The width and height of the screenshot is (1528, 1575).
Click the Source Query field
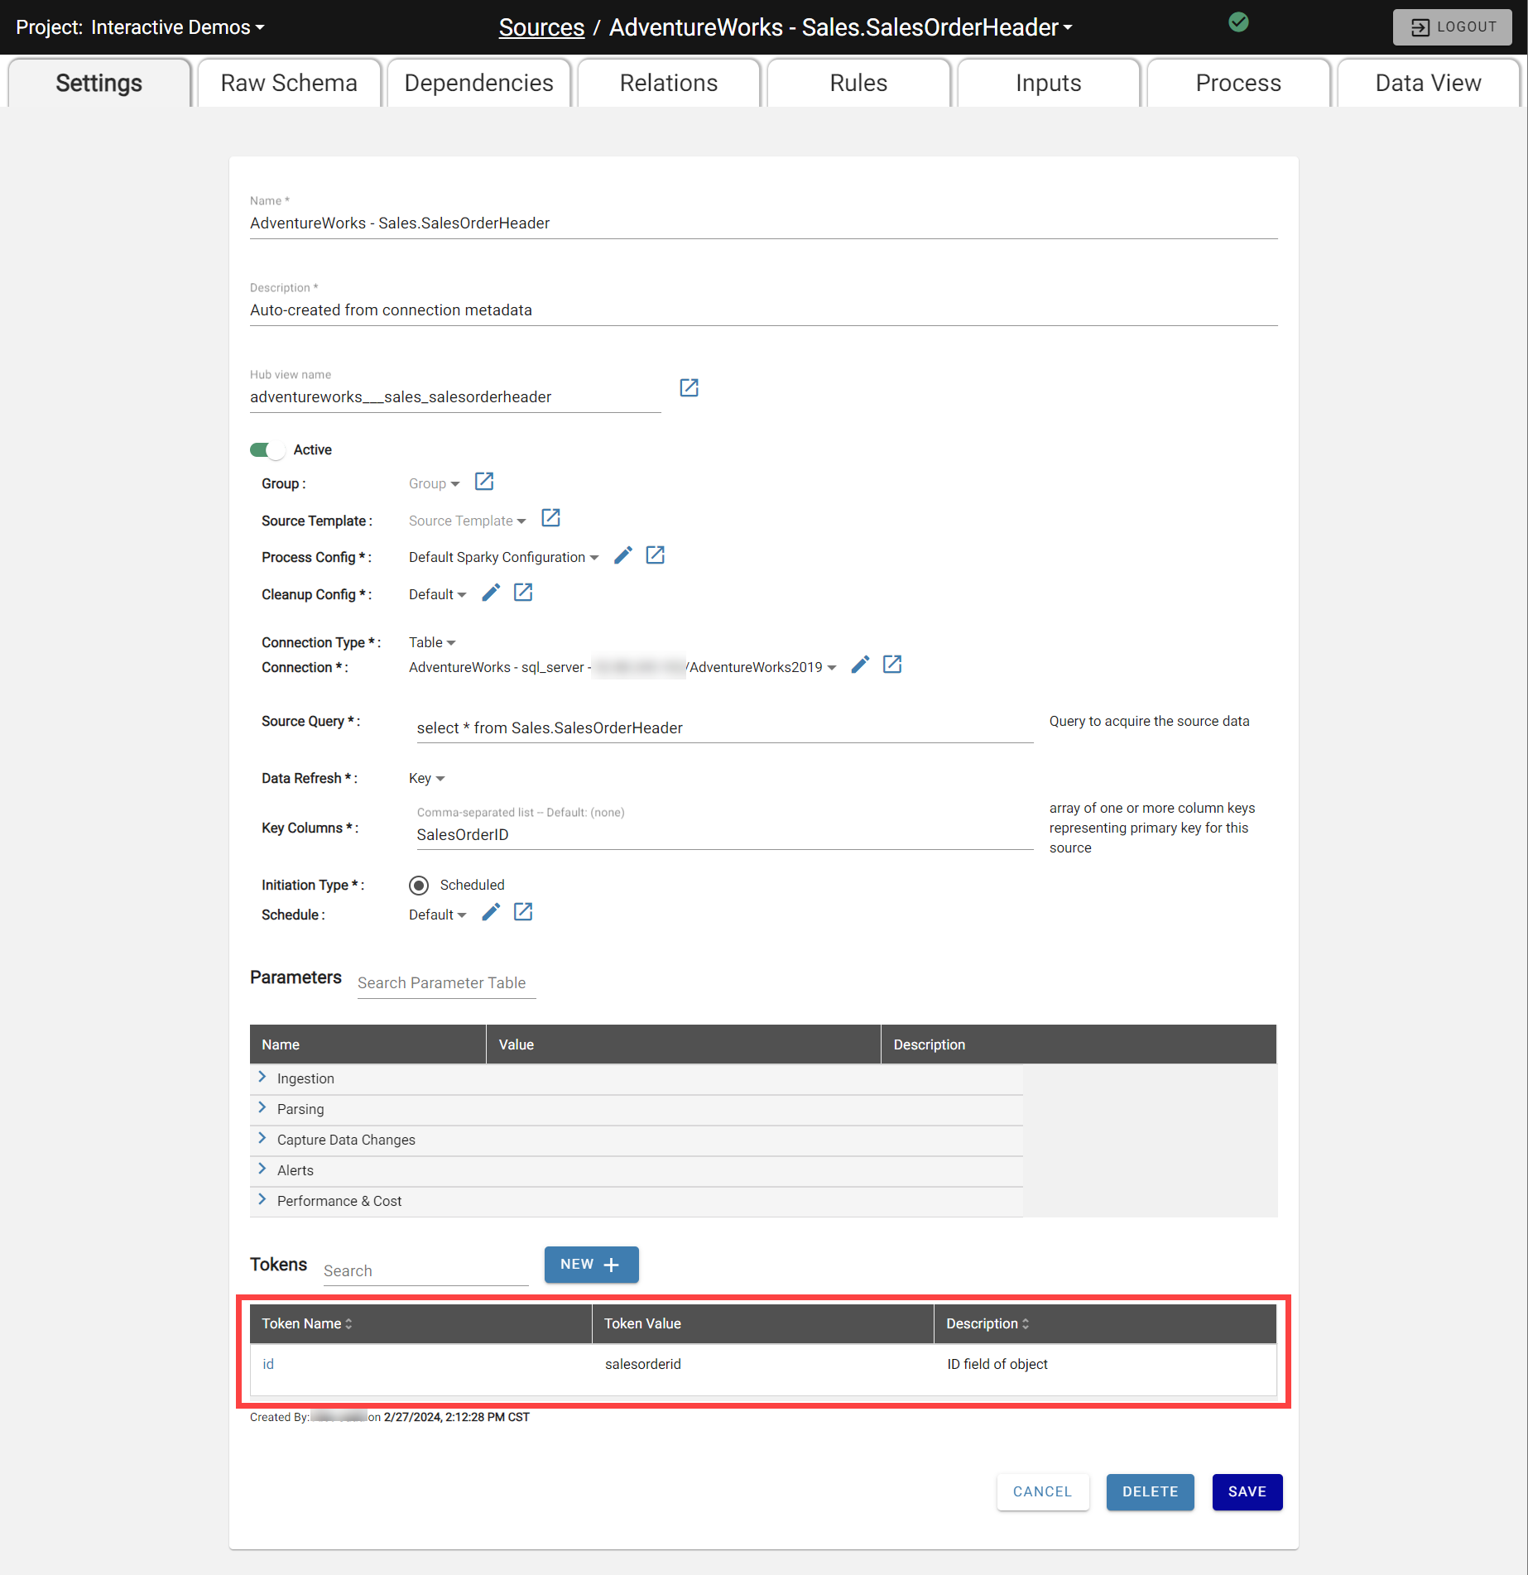724,727
